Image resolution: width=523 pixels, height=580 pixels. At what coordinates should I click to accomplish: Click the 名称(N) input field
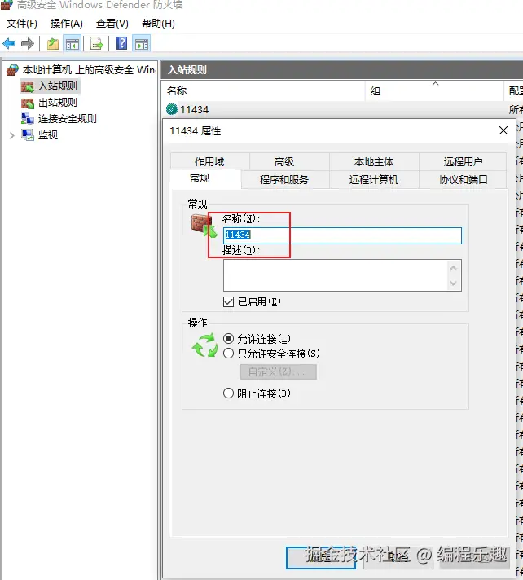click(x=342, y=235)
